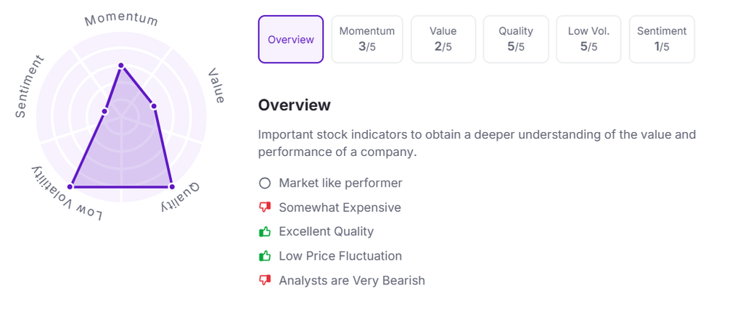Show the Quality 5/5 tab
743x312 pixels.
click(516, 40)
